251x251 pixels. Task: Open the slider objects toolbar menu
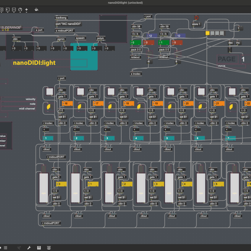[14, 10]
